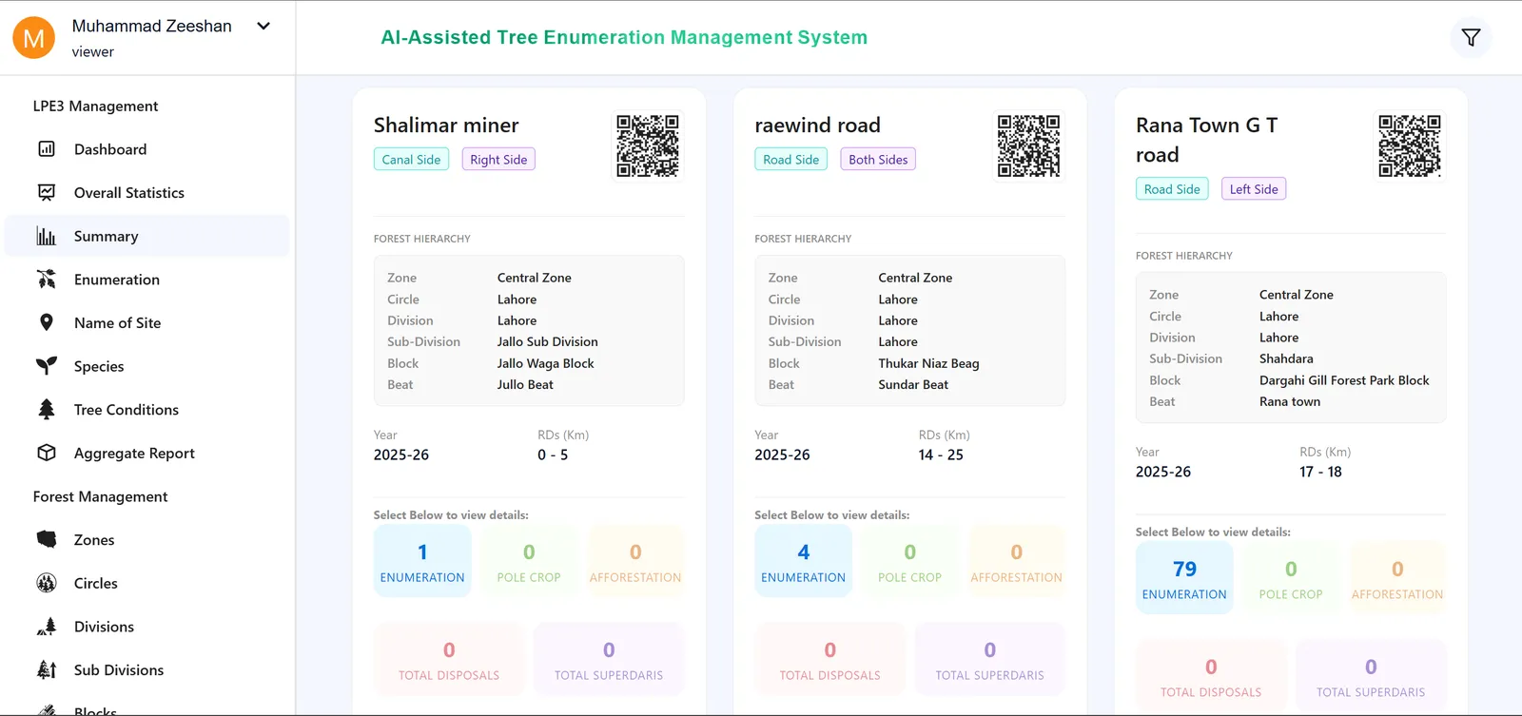Select Shalimar miner's 1 Enumeration tile
The height and width of the screenshot is (716, 1522).
click(422, 561)
